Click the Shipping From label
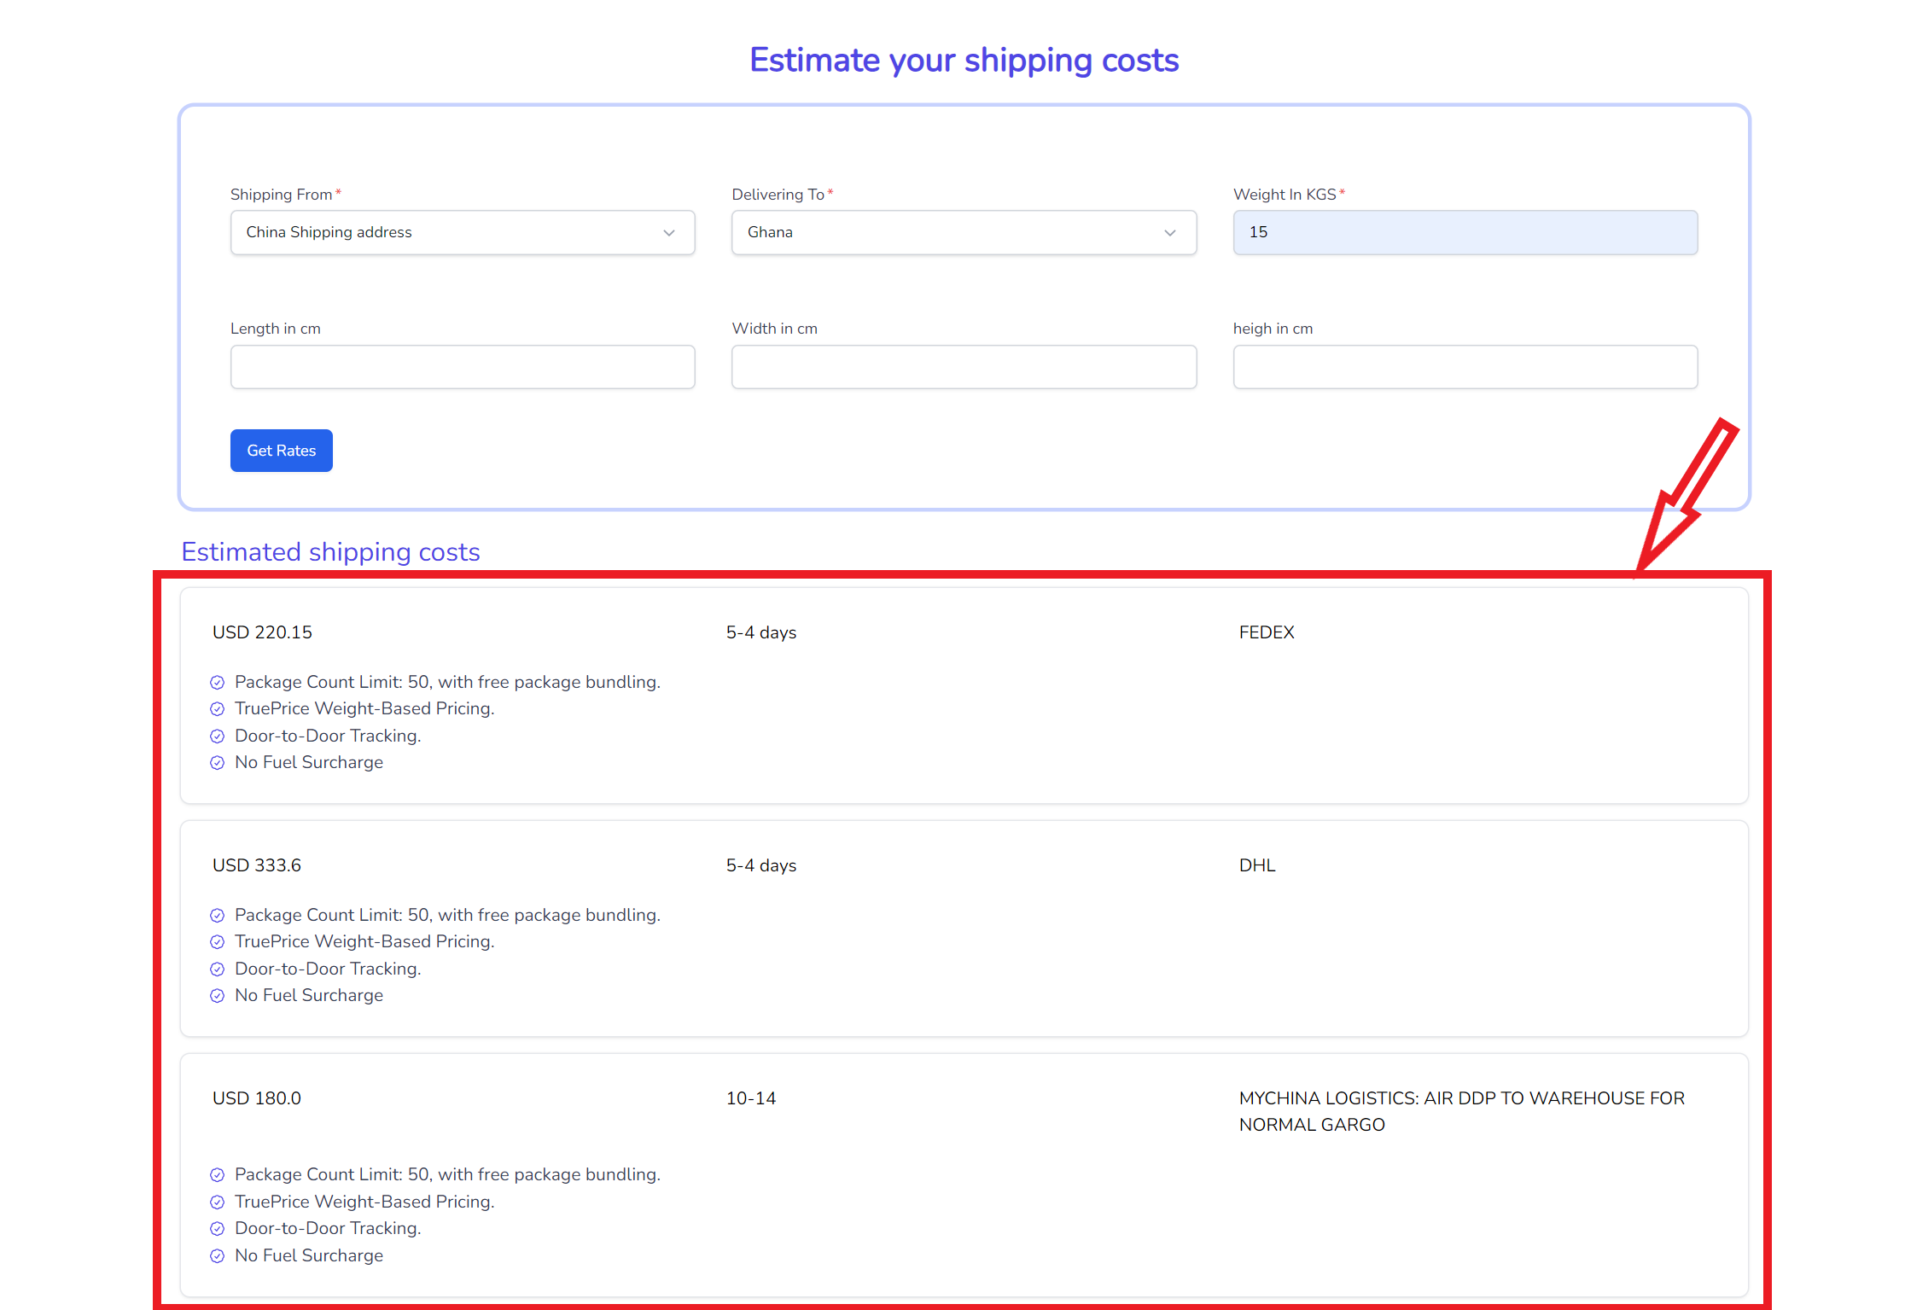 [x=281, y=195]
